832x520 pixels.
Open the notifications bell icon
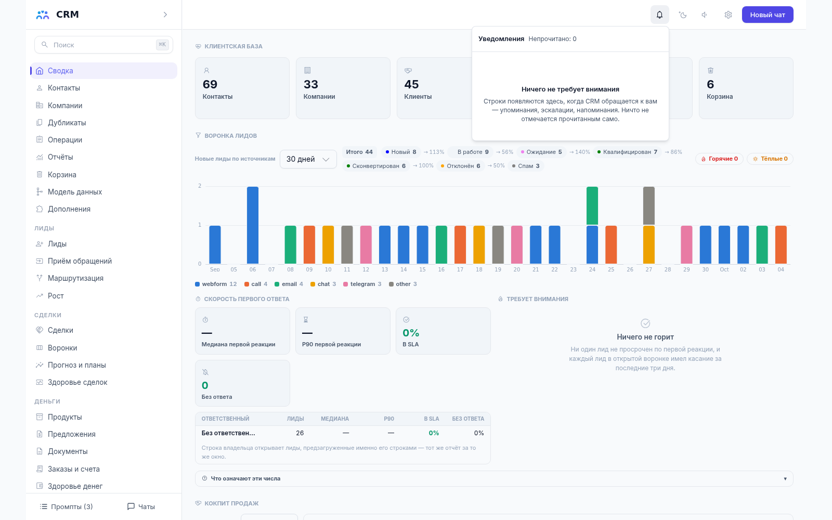pyautogui.click(x=659, y=15)
